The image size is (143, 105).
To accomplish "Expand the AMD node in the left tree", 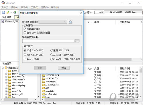I will point(6,88).
